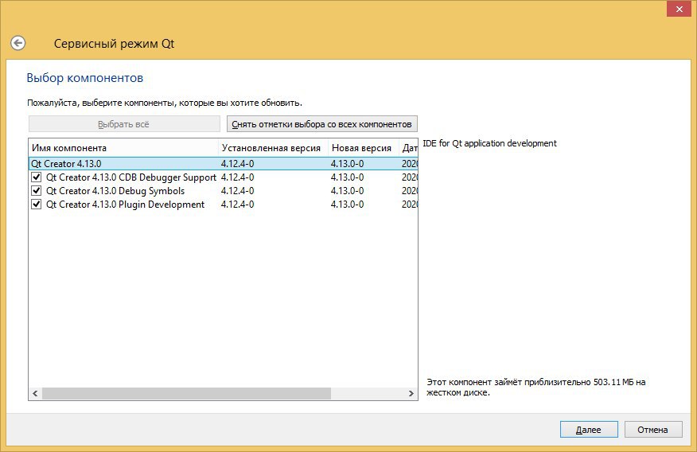Click the horizontal scrollbar left arrow
The width and height of the screenshot is (697, 452).
(35, 393)
